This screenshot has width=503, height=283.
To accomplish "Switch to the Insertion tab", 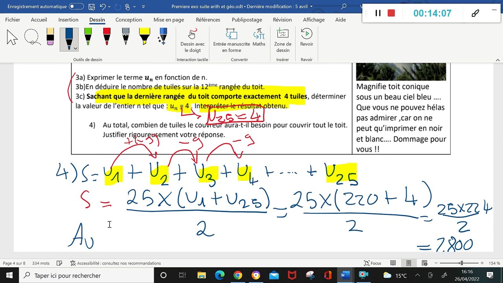I will coord(68,20).
